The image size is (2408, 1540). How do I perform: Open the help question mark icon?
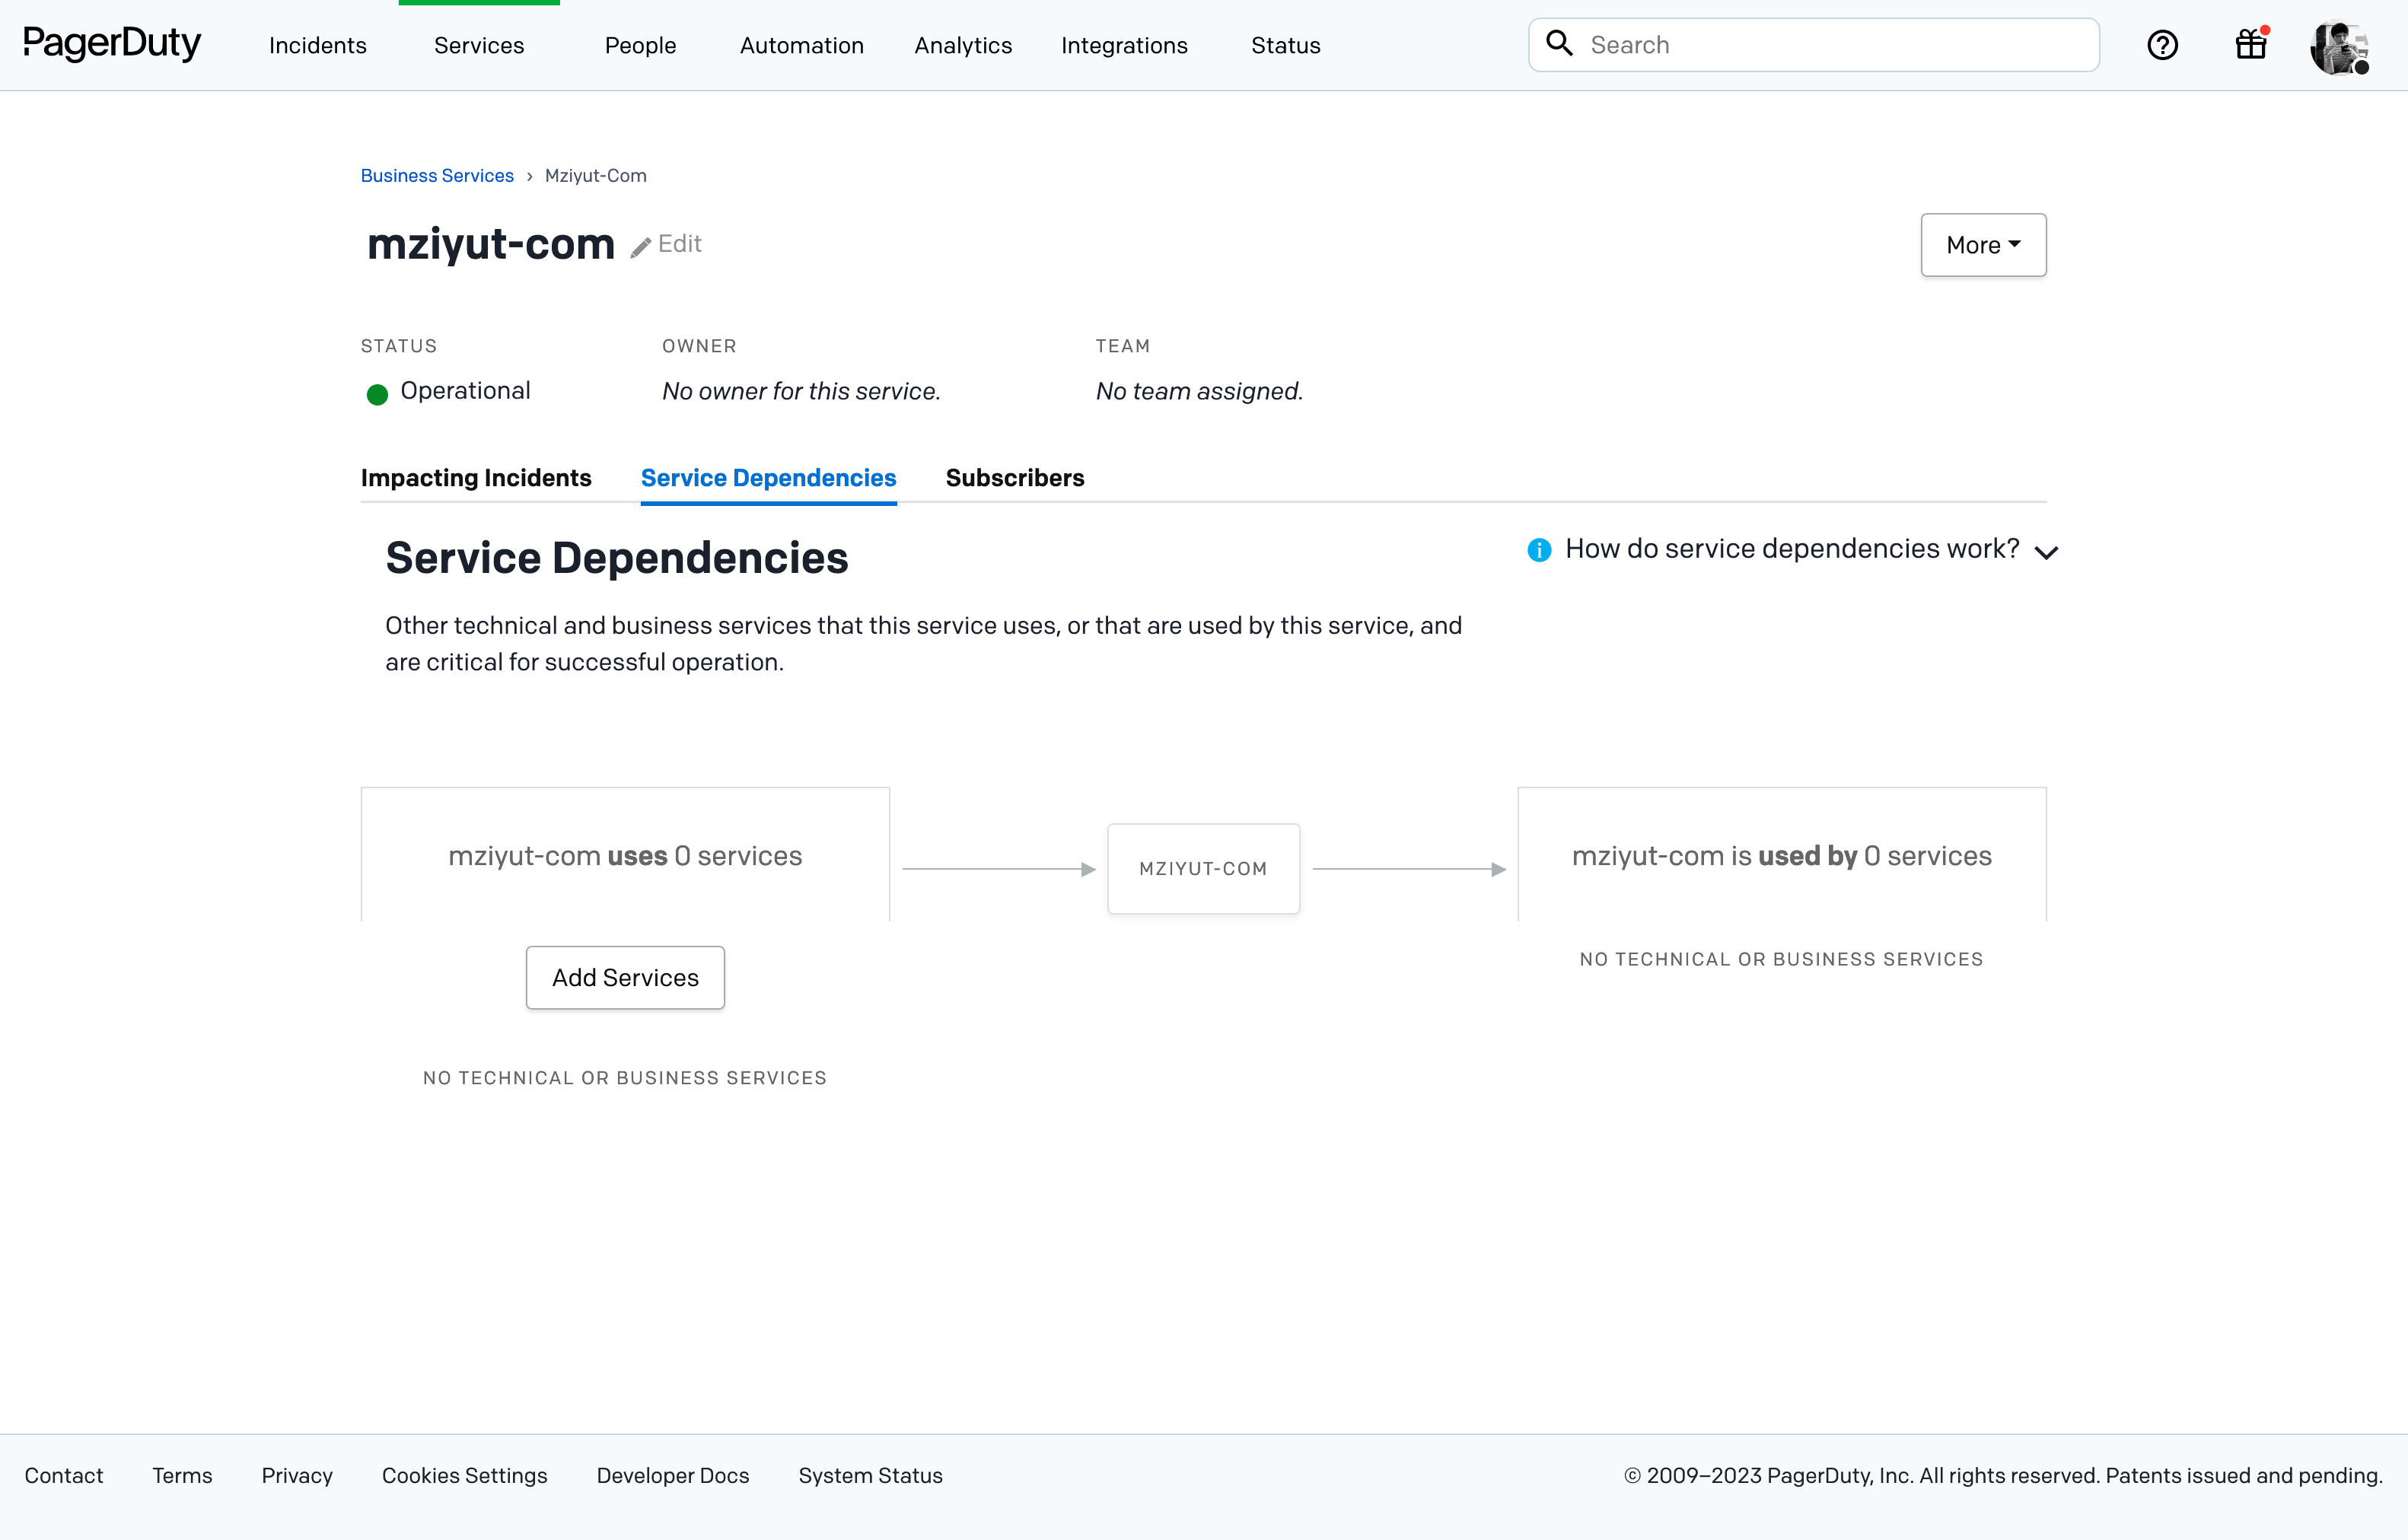coord(2162,45)
